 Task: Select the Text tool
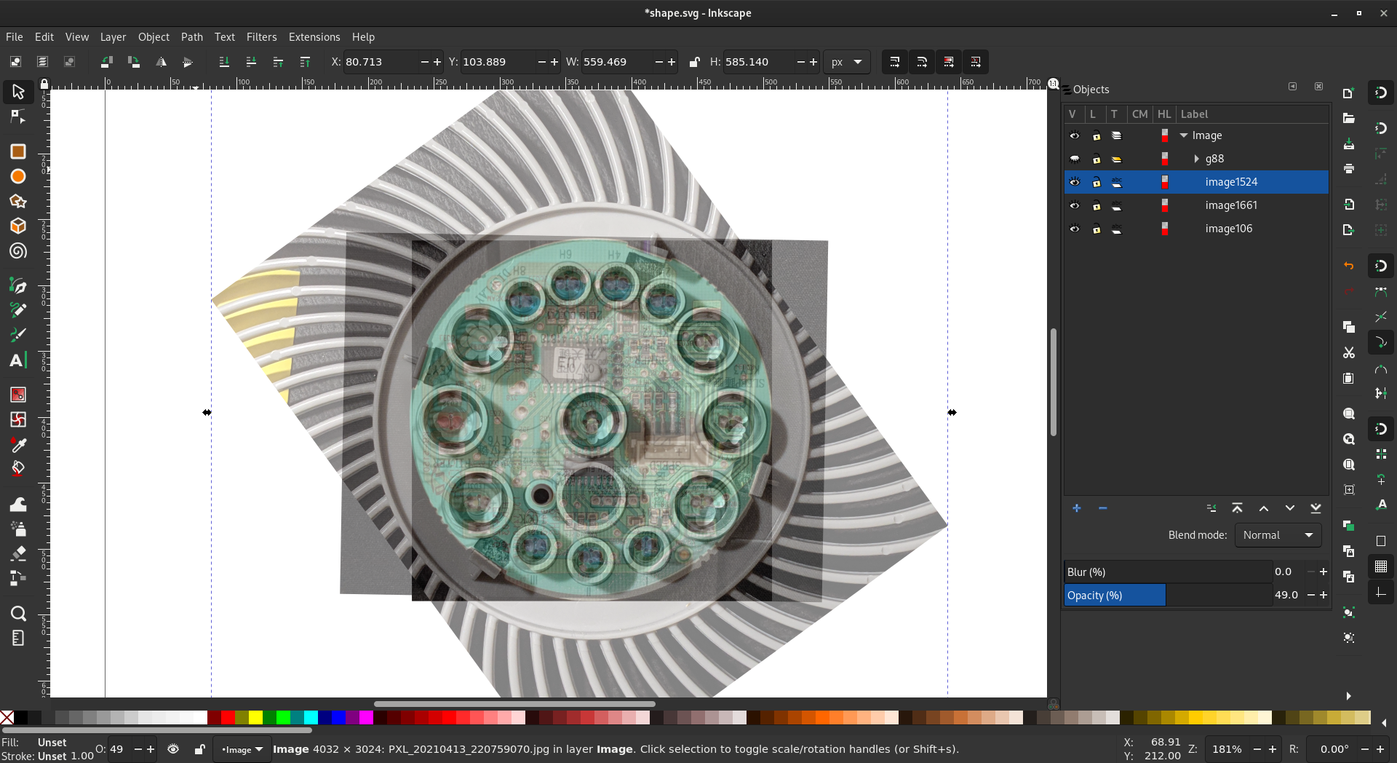coord(17,360)
